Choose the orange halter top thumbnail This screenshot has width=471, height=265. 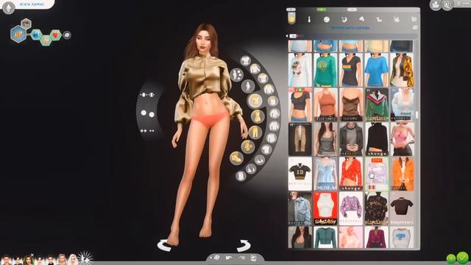pyautogui.click(x=325, y=105)
